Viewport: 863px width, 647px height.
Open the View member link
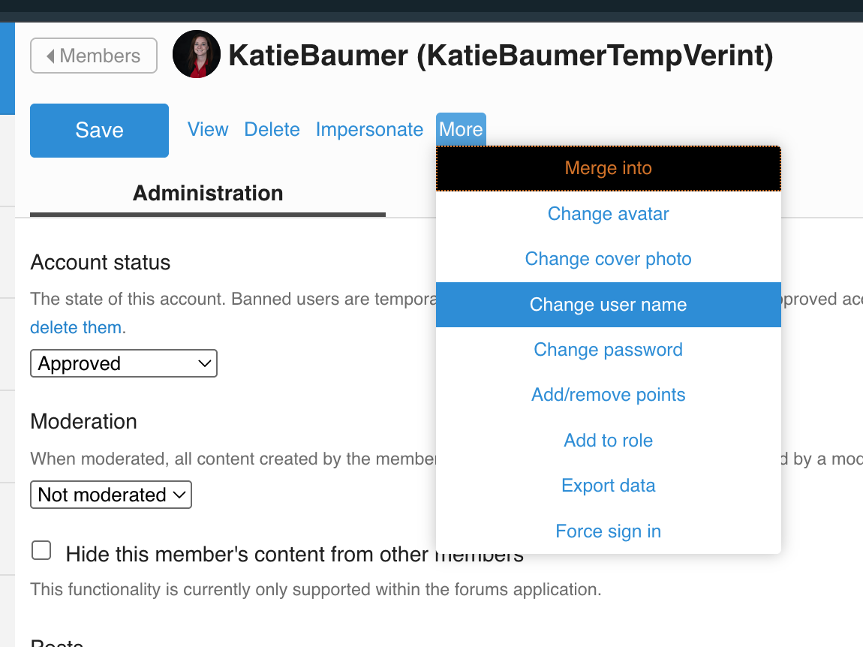coord(208,130)
